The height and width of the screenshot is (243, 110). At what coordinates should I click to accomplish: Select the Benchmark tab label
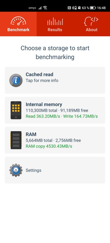click(x=18, y=30)
